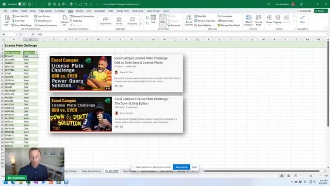Switch to Page Layout view icon
This screenshot has height=186, width=330.
[x=289, y=176]
